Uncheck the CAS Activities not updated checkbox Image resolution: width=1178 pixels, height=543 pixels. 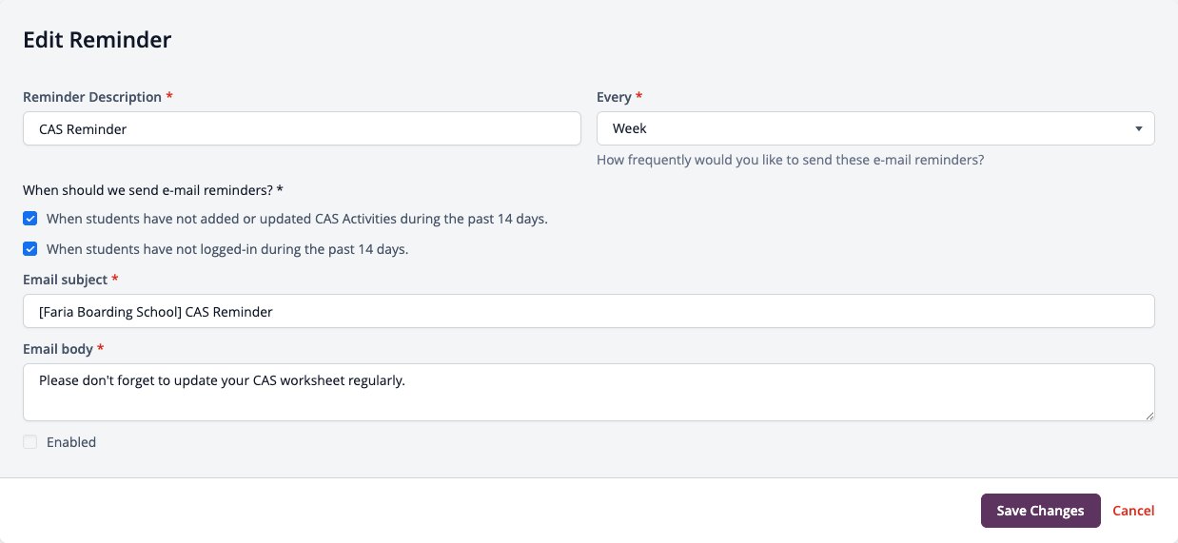tap(30, 219)
